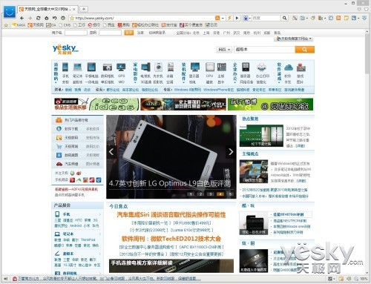This screenshot has width=371, height=284.
Task: Click the tablet category icon
Action: (x=91, y=67)
